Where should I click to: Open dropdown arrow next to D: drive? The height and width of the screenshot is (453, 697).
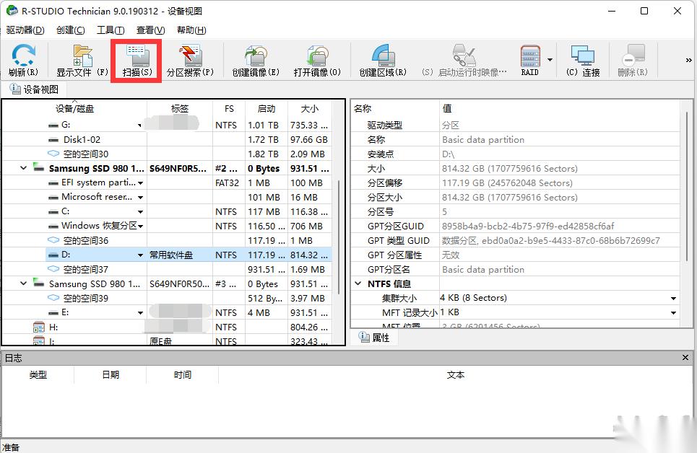[140, 255]
